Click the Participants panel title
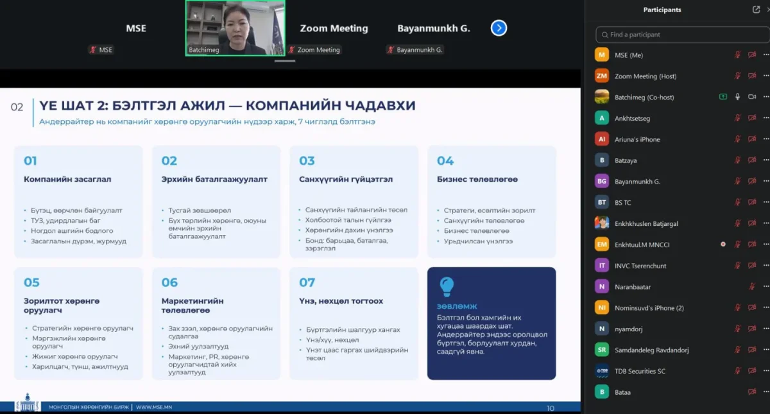Viewport: 770px width, 414px height. [662, 10]
